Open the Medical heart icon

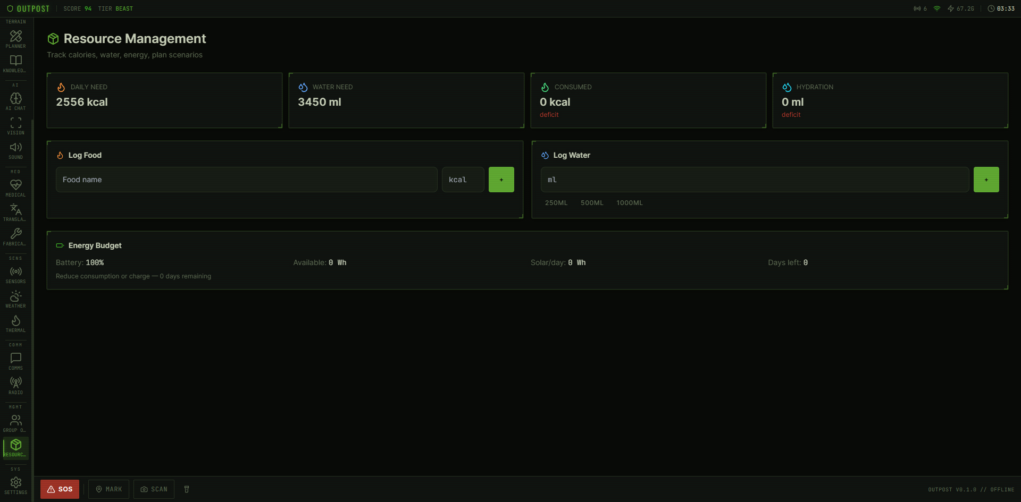[16, 188]
